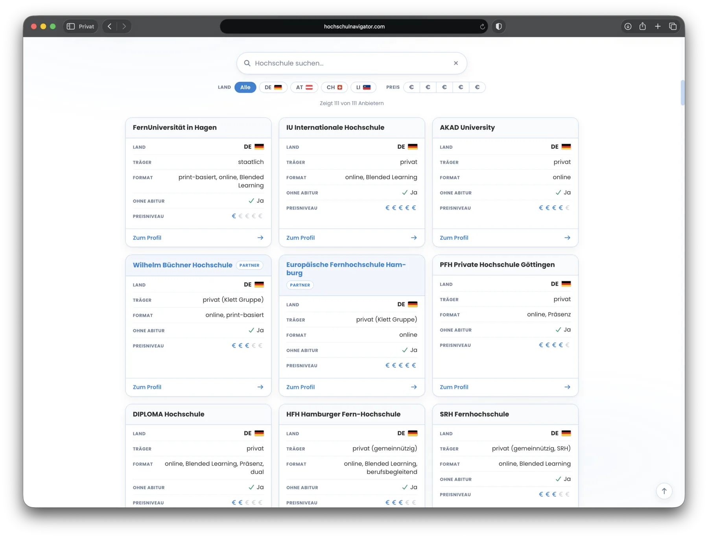Click the arrow in Europäische Fernhochschule Hamburg card
This screenshot has height=538, width=708.
pyautogui.click(x=414, y=387)
